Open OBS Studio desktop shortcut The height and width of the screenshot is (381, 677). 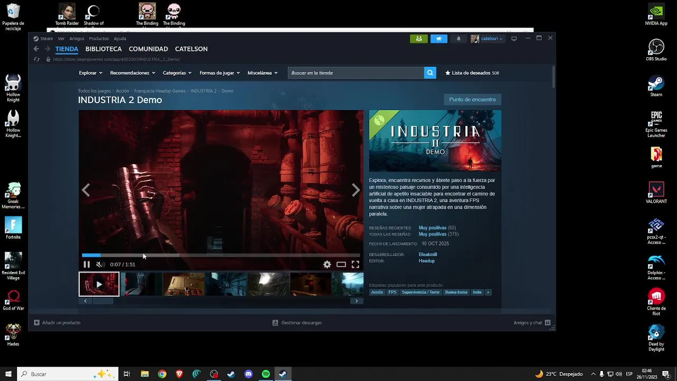coord(656,50)
